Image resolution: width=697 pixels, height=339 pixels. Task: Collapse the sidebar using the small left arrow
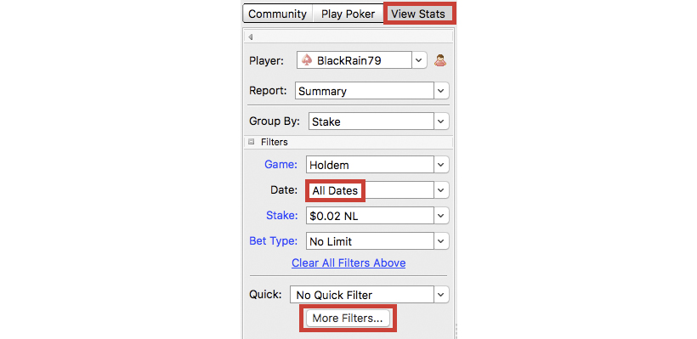[250, 37]
